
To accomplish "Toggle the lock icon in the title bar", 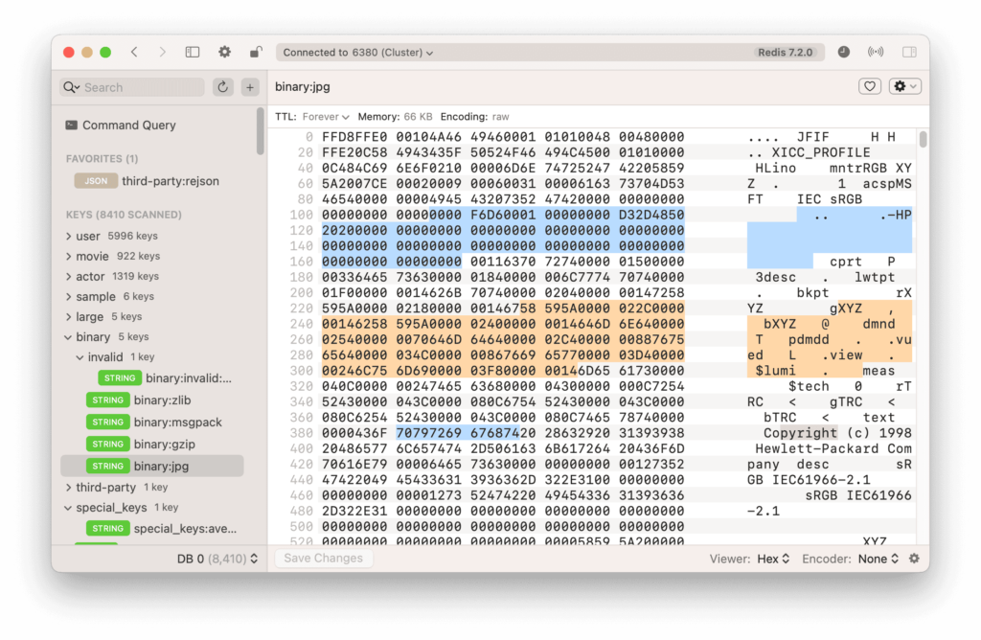I will coord(255,53).
